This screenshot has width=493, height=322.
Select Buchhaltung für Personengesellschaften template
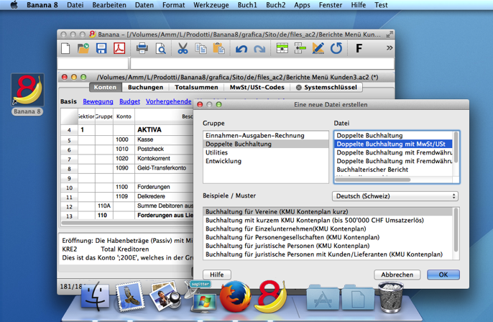point(328,237)
